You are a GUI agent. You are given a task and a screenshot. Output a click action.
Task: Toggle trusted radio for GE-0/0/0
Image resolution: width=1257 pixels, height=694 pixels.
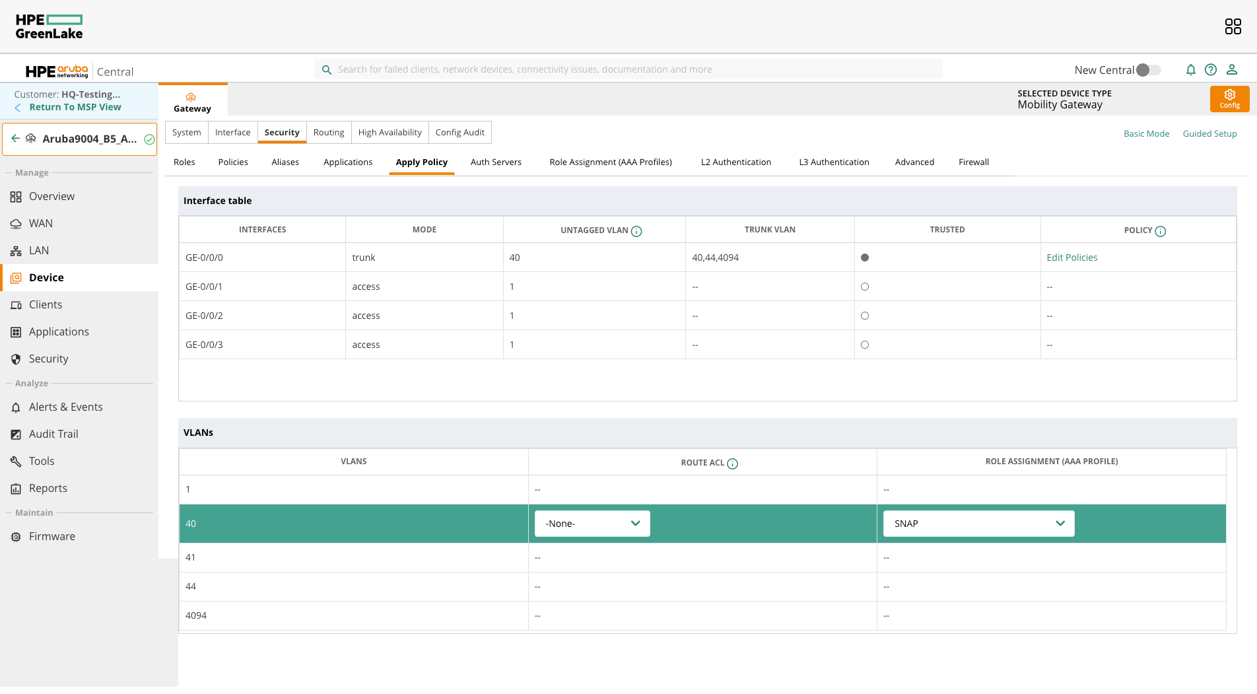point(865,258)
